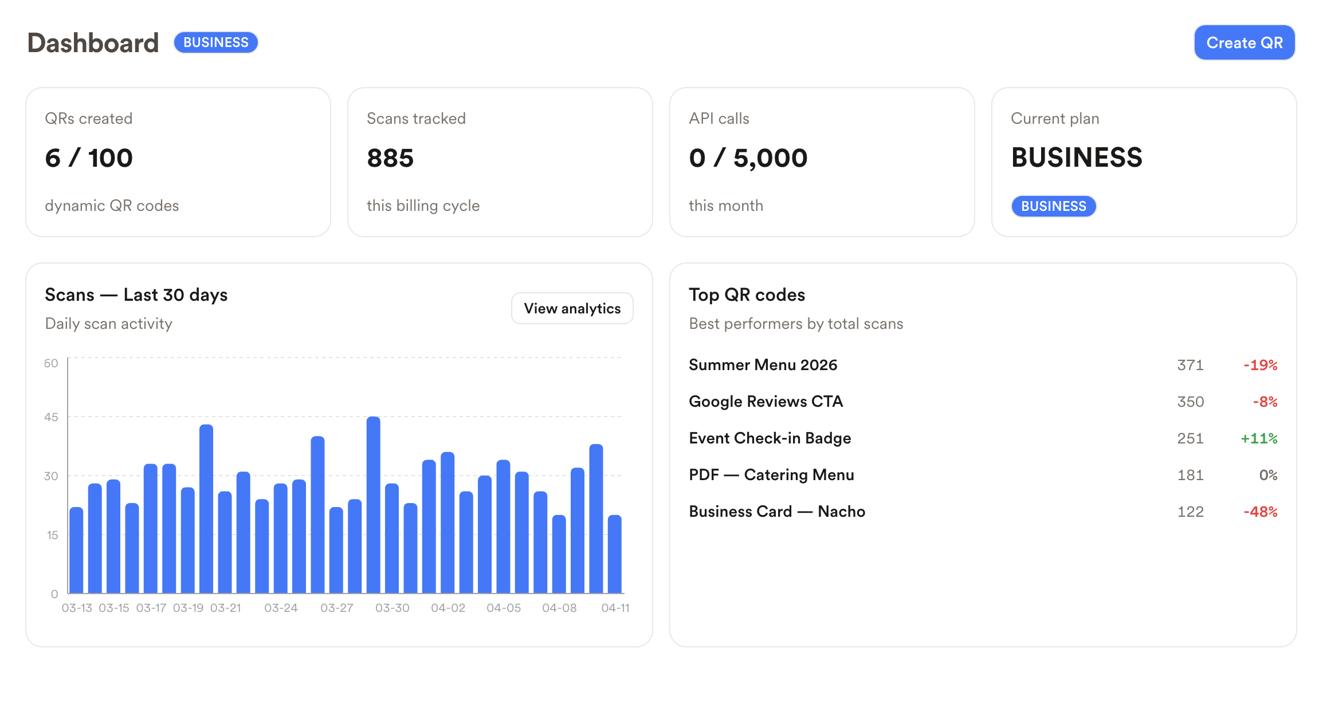Click the -19% change value

tap(1261, 365)
